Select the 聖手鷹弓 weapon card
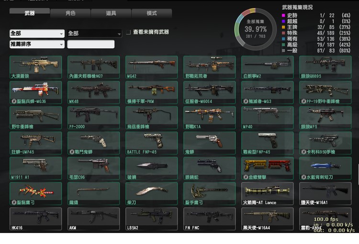 coord(210,194)
